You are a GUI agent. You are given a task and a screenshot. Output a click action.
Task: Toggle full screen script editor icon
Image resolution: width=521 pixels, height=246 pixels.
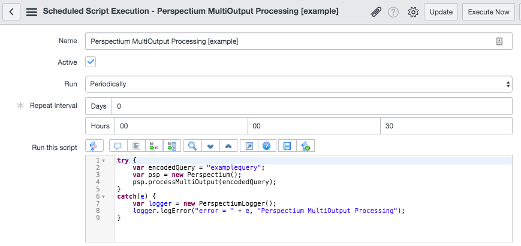pos(249,146)
